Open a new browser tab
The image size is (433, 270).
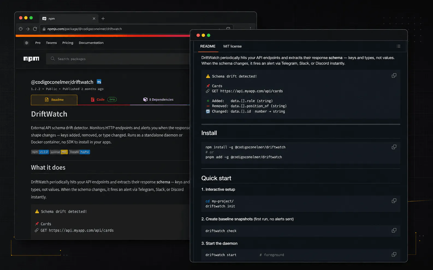click(103, 19)
